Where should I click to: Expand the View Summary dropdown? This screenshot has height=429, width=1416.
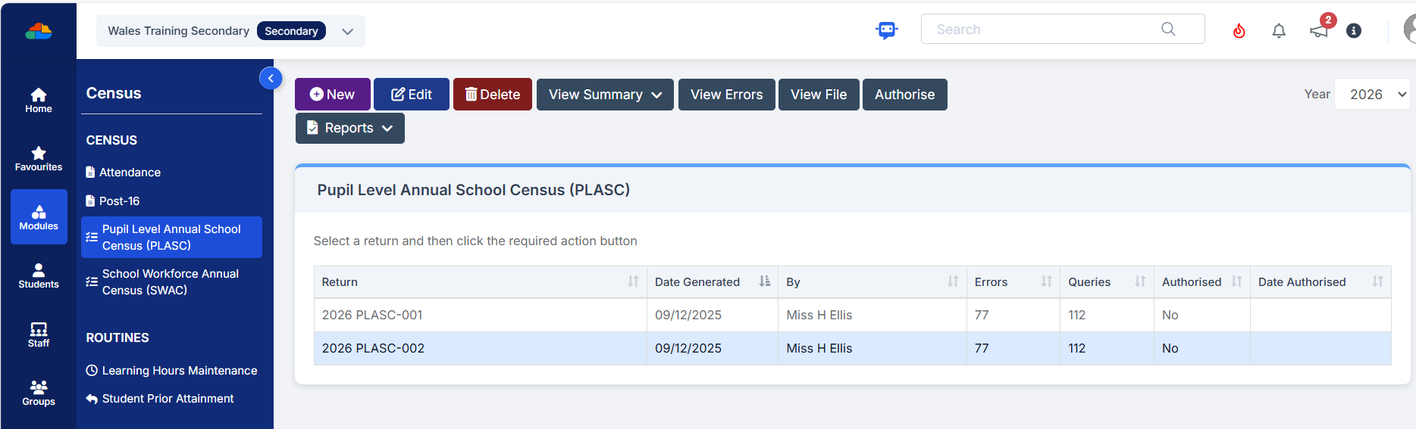pyautogui.click(x=604, y=95)
